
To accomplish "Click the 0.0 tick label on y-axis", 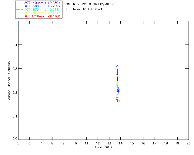I will point(15,139).
